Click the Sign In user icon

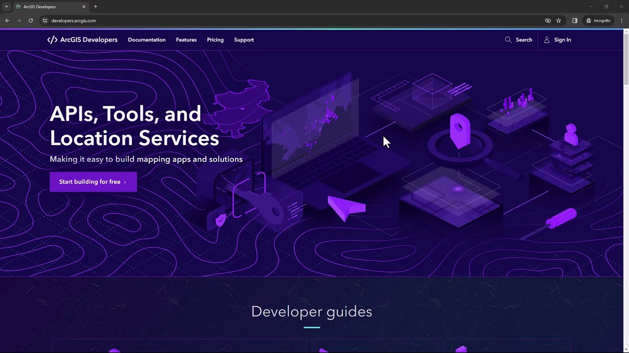coord(546,40)
